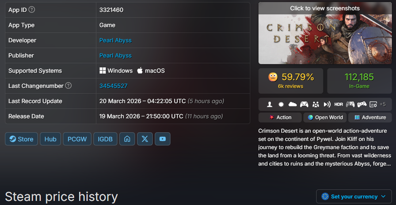
Task: Click the Crimson Desert description paragraph
Action: tap(325, 147)
